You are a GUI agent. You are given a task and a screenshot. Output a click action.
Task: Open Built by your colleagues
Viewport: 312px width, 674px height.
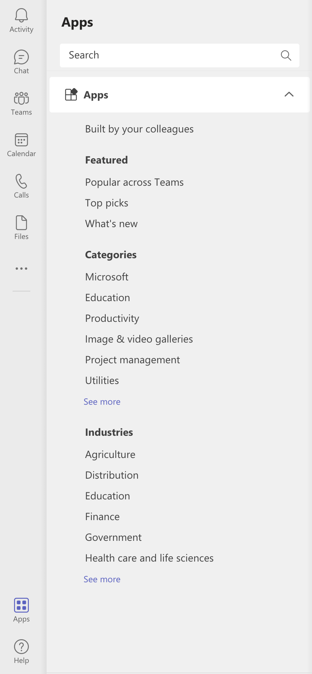(x=139, y=129)
